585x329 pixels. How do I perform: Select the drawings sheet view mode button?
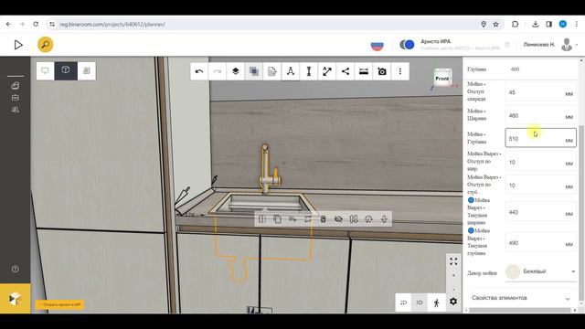click(87, 70)
